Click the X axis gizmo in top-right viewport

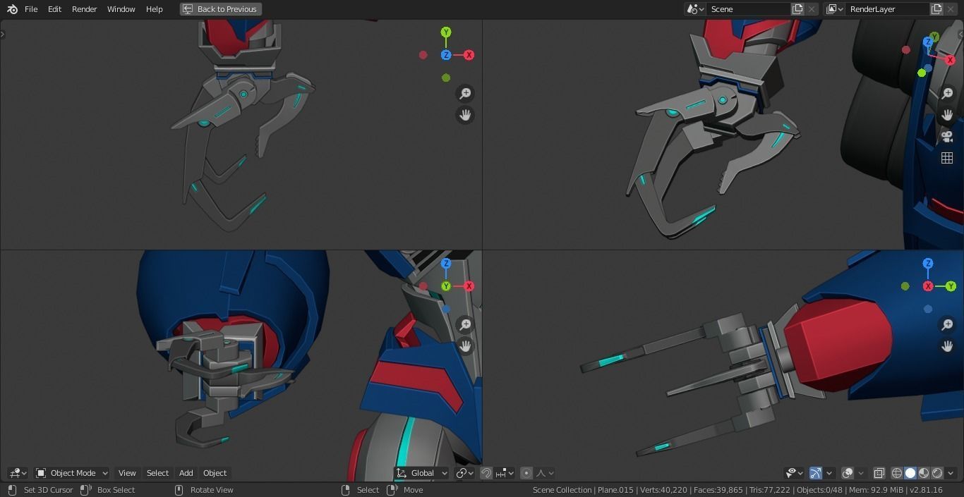point(950,61)
